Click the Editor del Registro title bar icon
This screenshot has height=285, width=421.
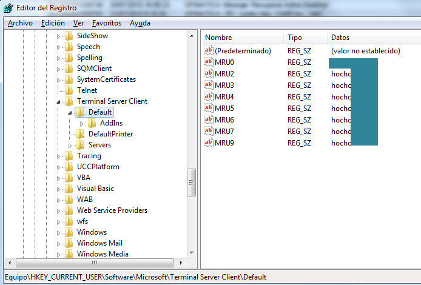8,8
